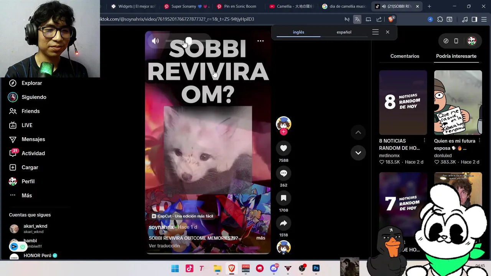Save the video with the bookmark icon
This screenshot has height=276, width=491.
tap(283, 198)
